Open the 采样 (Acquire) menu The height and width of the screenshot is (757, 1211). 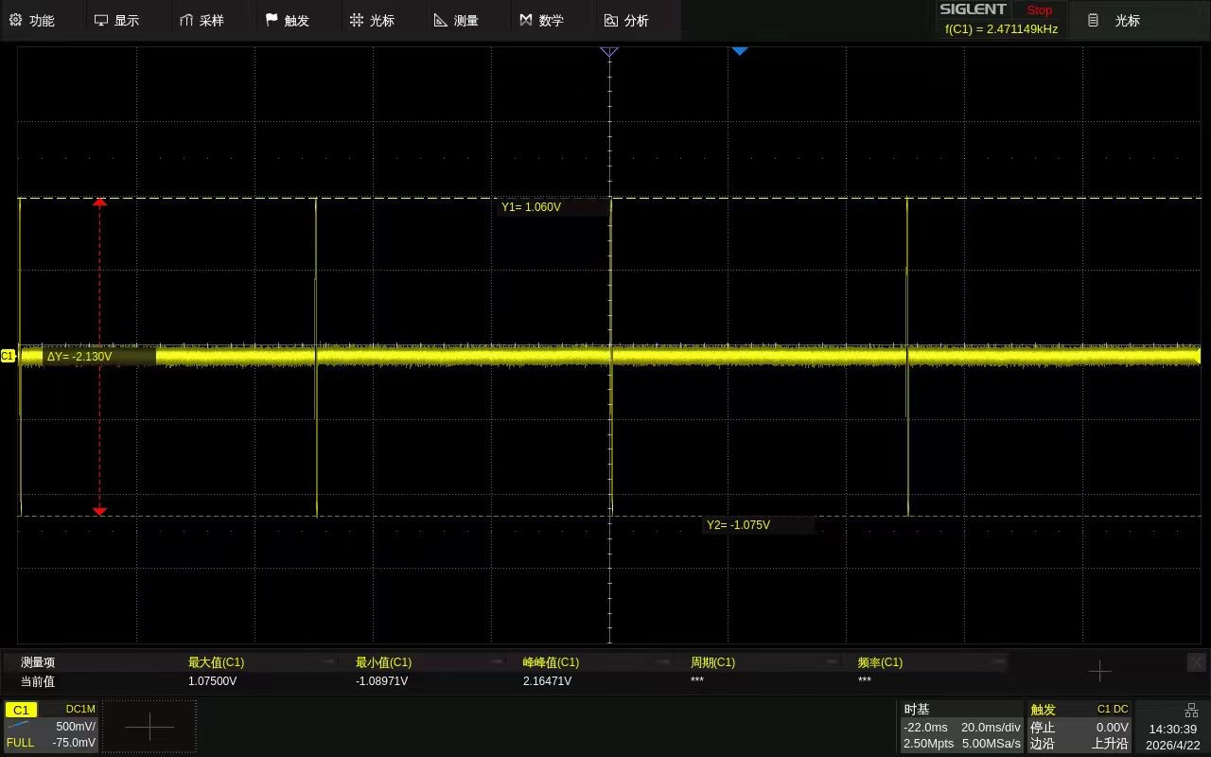click(202, 20)
